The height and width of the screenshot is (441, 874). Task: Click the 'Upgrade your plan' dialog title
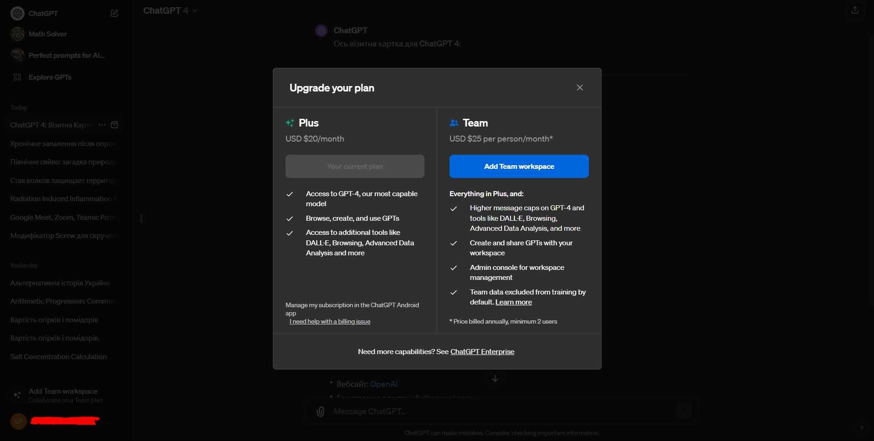coord(332,88)
